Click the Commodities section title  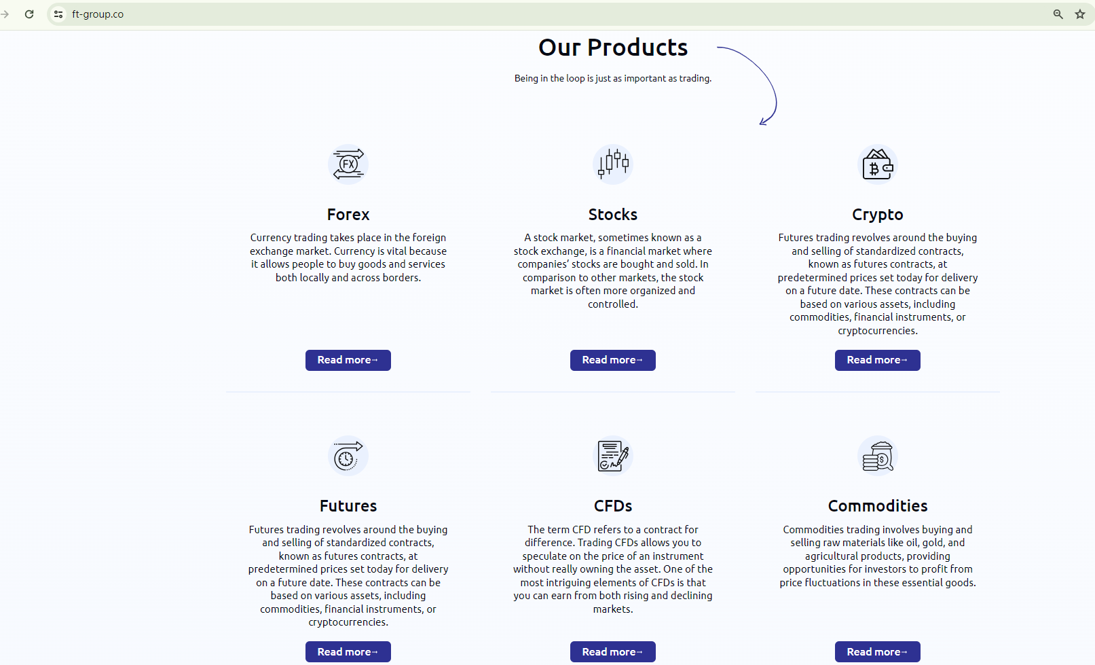pos(878,506)
